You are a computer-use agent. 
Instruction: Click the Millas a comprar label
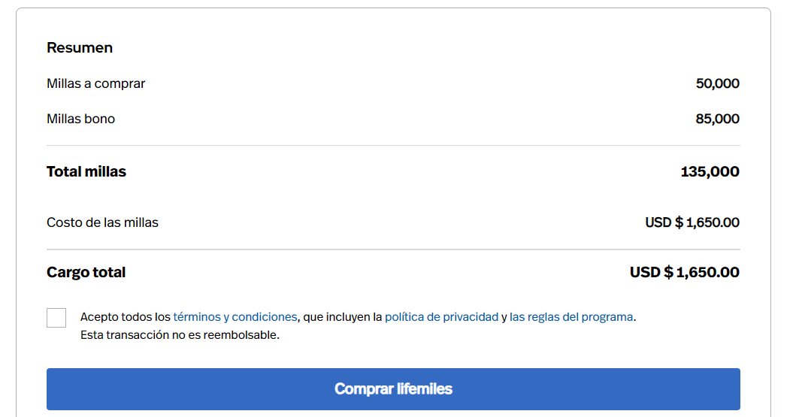95,83
